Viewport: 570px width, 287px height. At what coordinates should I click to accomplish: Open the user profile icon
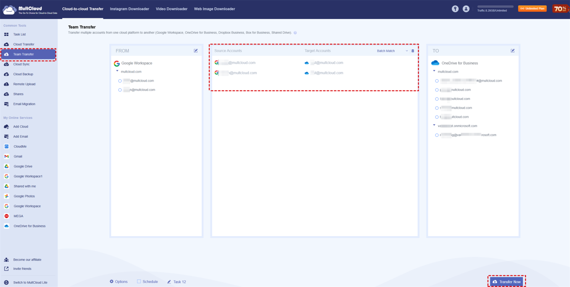click(466, 9)
